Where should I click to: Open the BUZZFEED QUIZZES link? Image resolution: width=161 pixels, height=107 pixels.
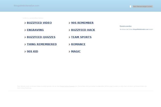tap(41, 37)
